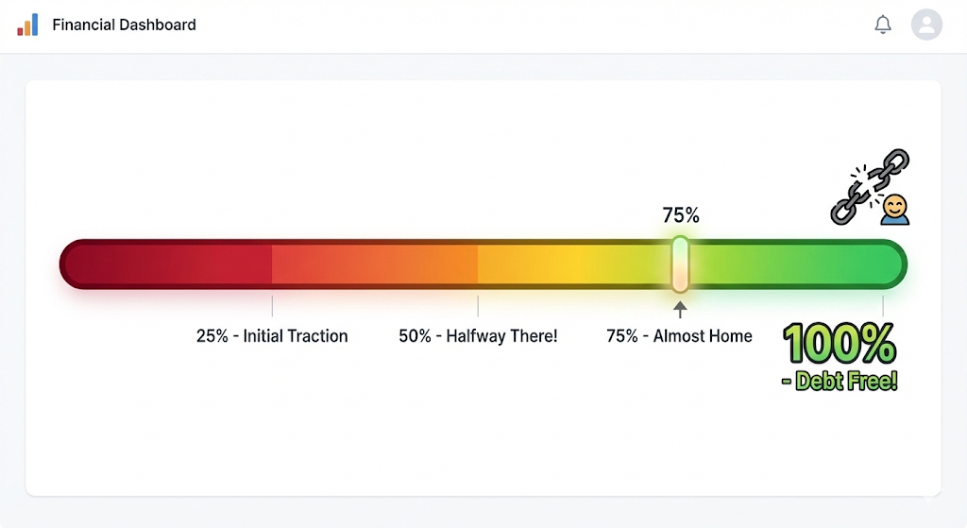
Task: Click the smiling person emoji icon
Action: pyautogui.click(x=894, y=210)
